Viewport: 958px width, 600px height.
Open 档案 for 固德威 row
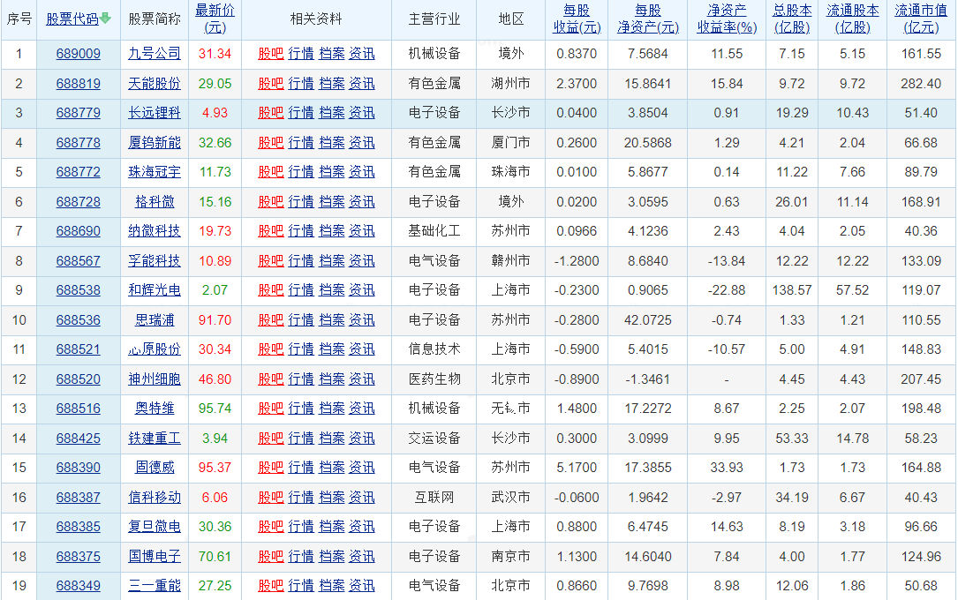(x=332, y=469)
